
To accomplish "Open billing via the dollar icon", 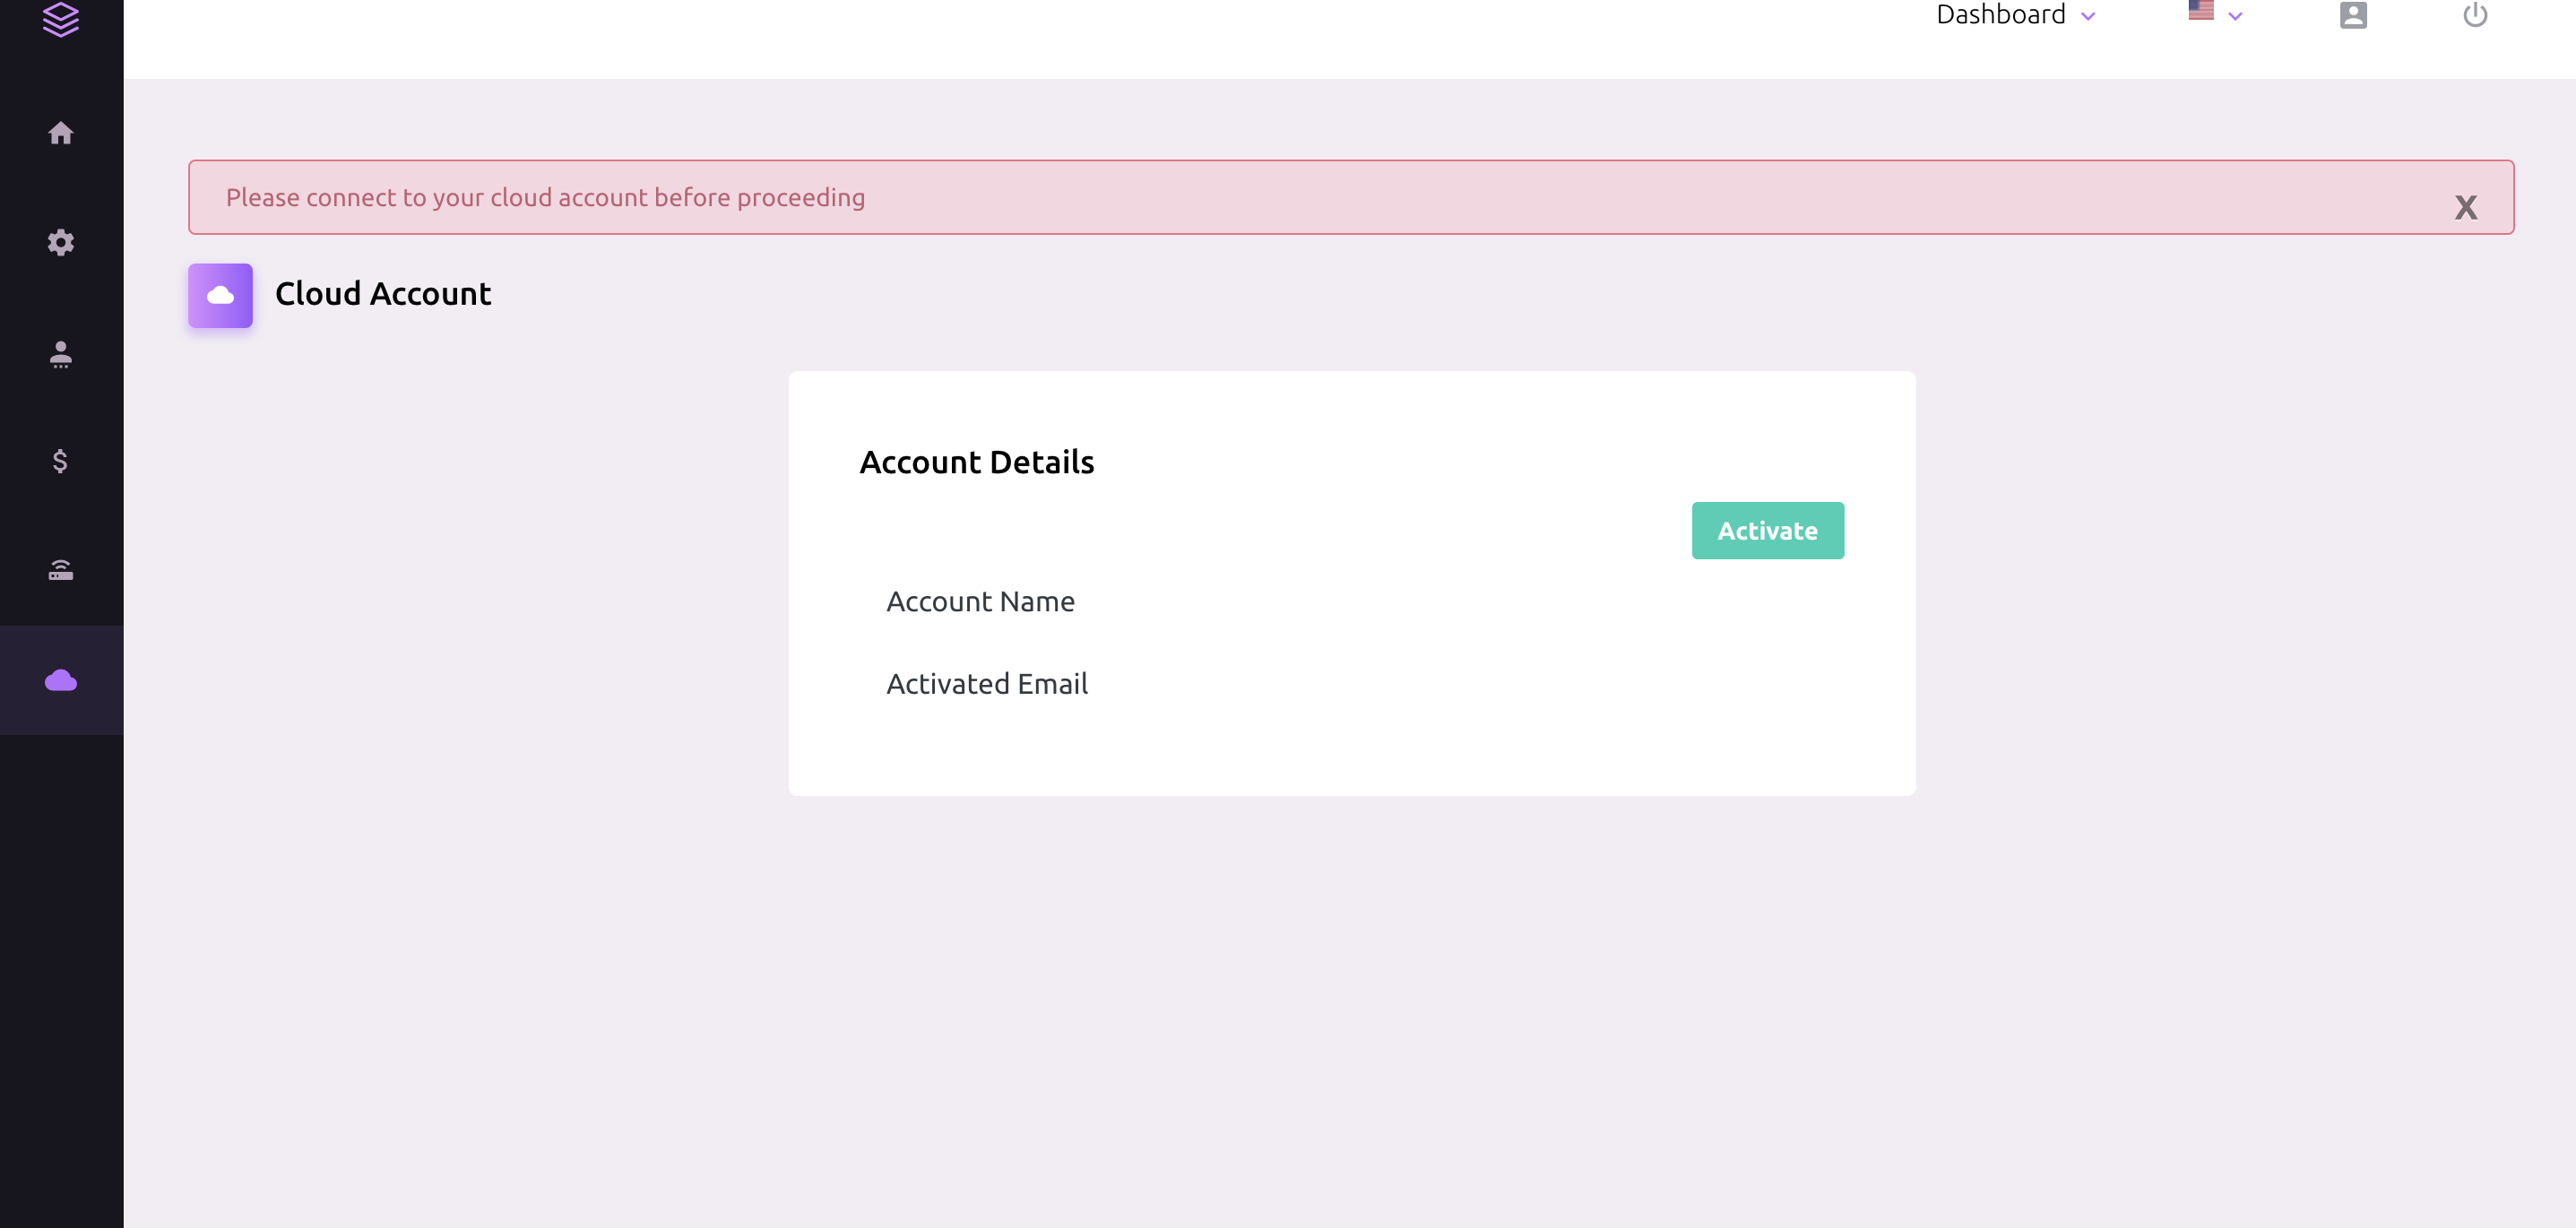I will pyautogui.click(x=60, y=461).
